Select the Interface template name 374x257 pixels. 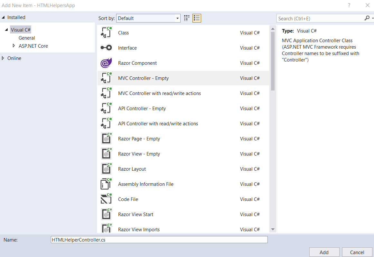[x=127, y=48]
